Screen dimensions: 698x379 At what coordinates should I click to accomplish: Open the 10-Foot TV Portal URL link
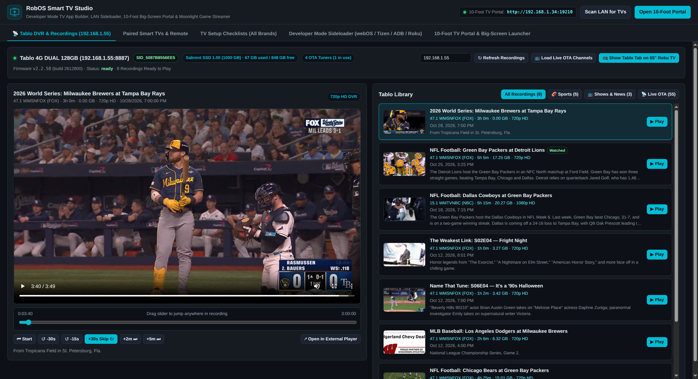(x=540, y=12)
